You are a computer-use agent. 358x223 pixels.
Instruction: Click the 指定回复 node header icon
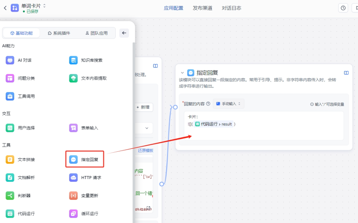point(191,73)
